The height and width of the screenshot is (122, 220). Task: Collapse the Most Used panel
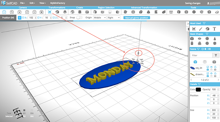tap(204, 23)
